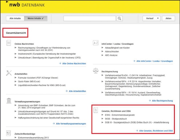Click the magnifier search icon button
The image size is (180, 140).
click(119, 19)
